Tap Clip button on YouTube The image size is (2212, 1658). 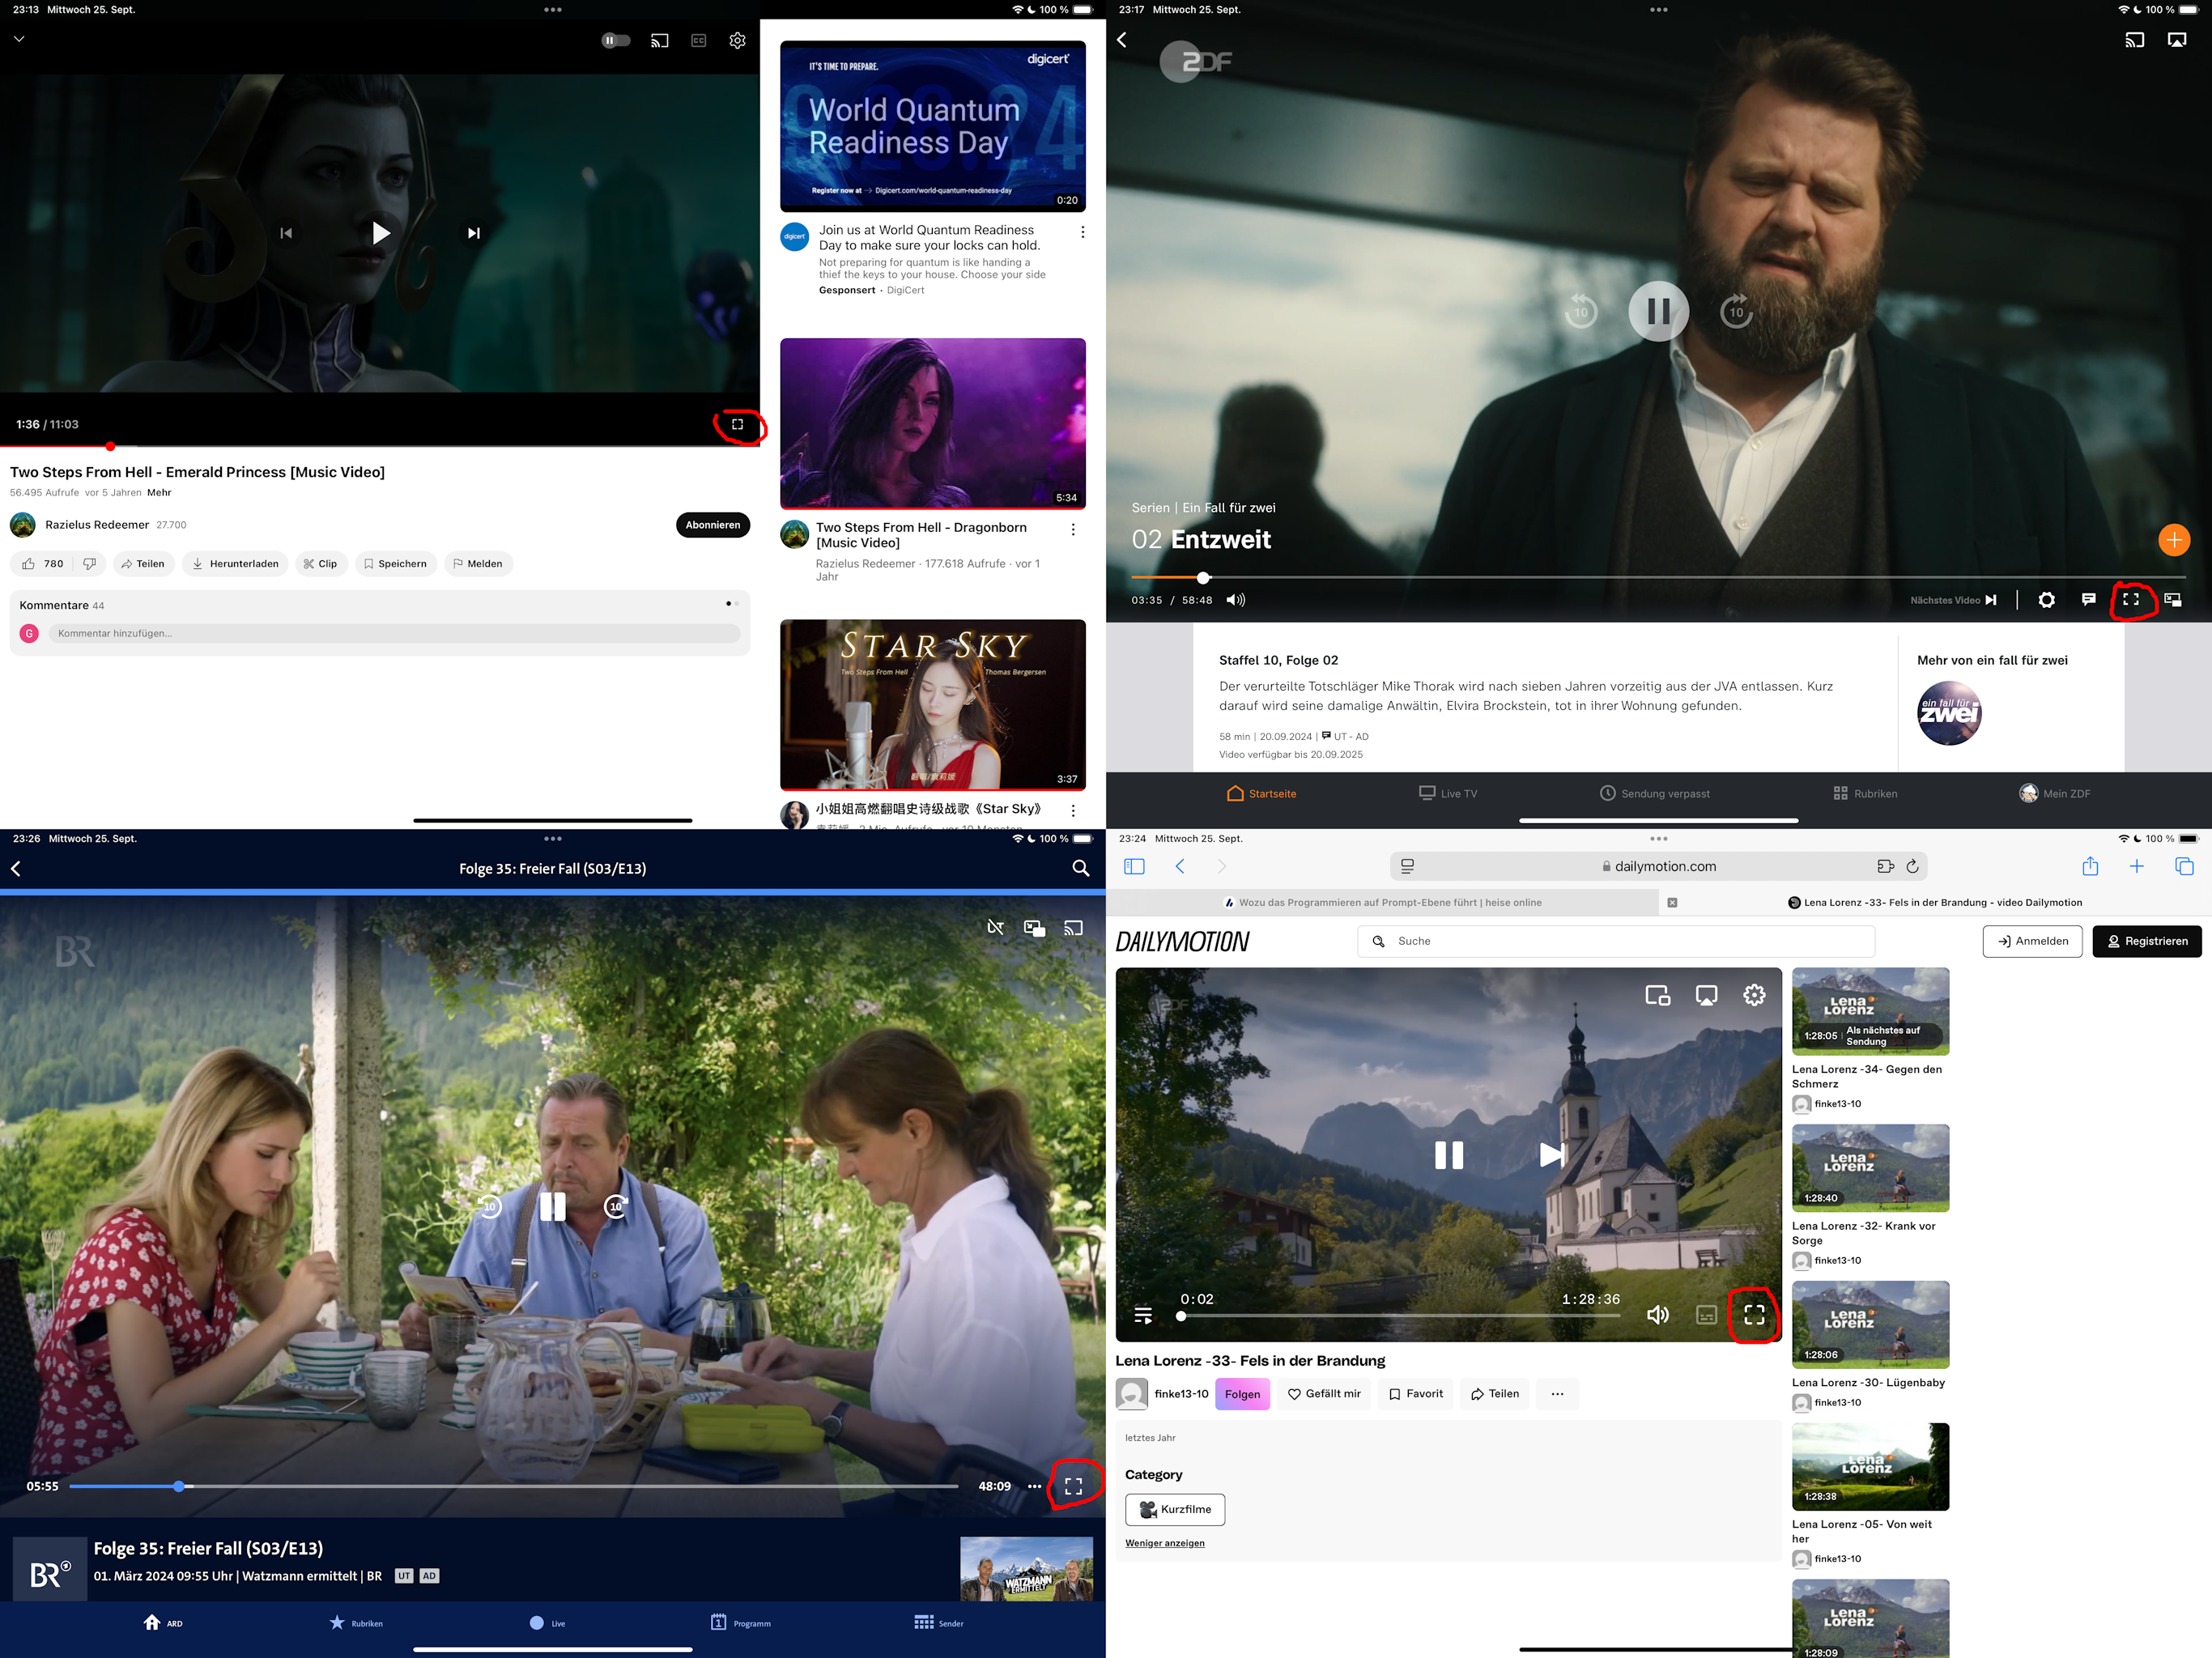[x=320, y=564]
